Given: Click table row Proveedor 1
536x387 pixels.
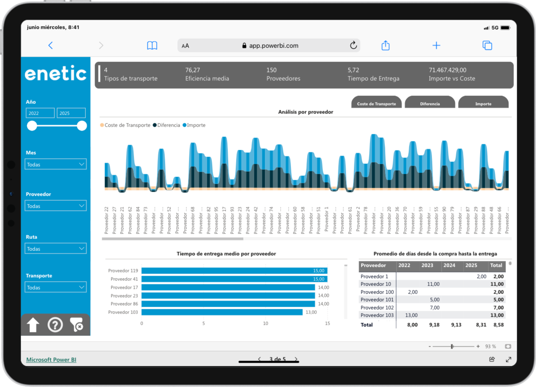Looking at the screenshot, I should pos(432,276).
